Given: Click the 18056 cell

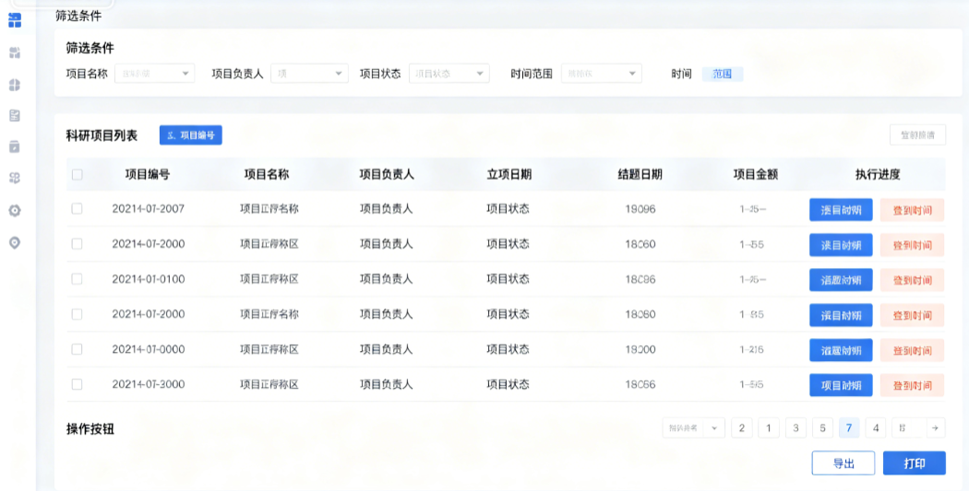Looking at the screenshot, I should pyautogui.click(x=640, y=385).
